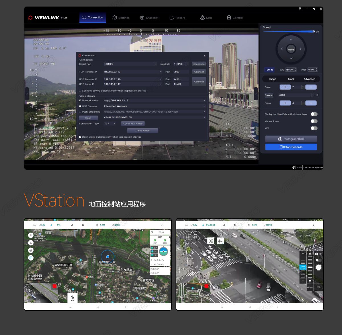Switch to the Connection tab
This screenshot has height=335, width=342.
(x=92, y=17)
